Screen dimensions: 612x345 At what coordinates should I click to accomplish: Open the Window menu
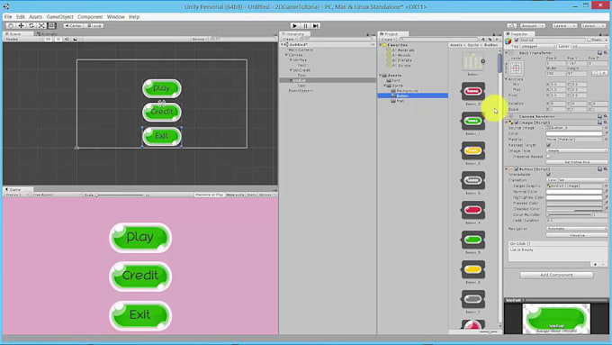115,17
